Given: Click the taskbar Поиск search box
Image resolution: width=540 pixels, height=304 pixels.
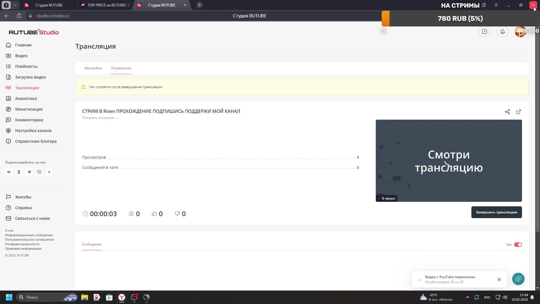Looking at the screenshot, I should coord(47,297).
